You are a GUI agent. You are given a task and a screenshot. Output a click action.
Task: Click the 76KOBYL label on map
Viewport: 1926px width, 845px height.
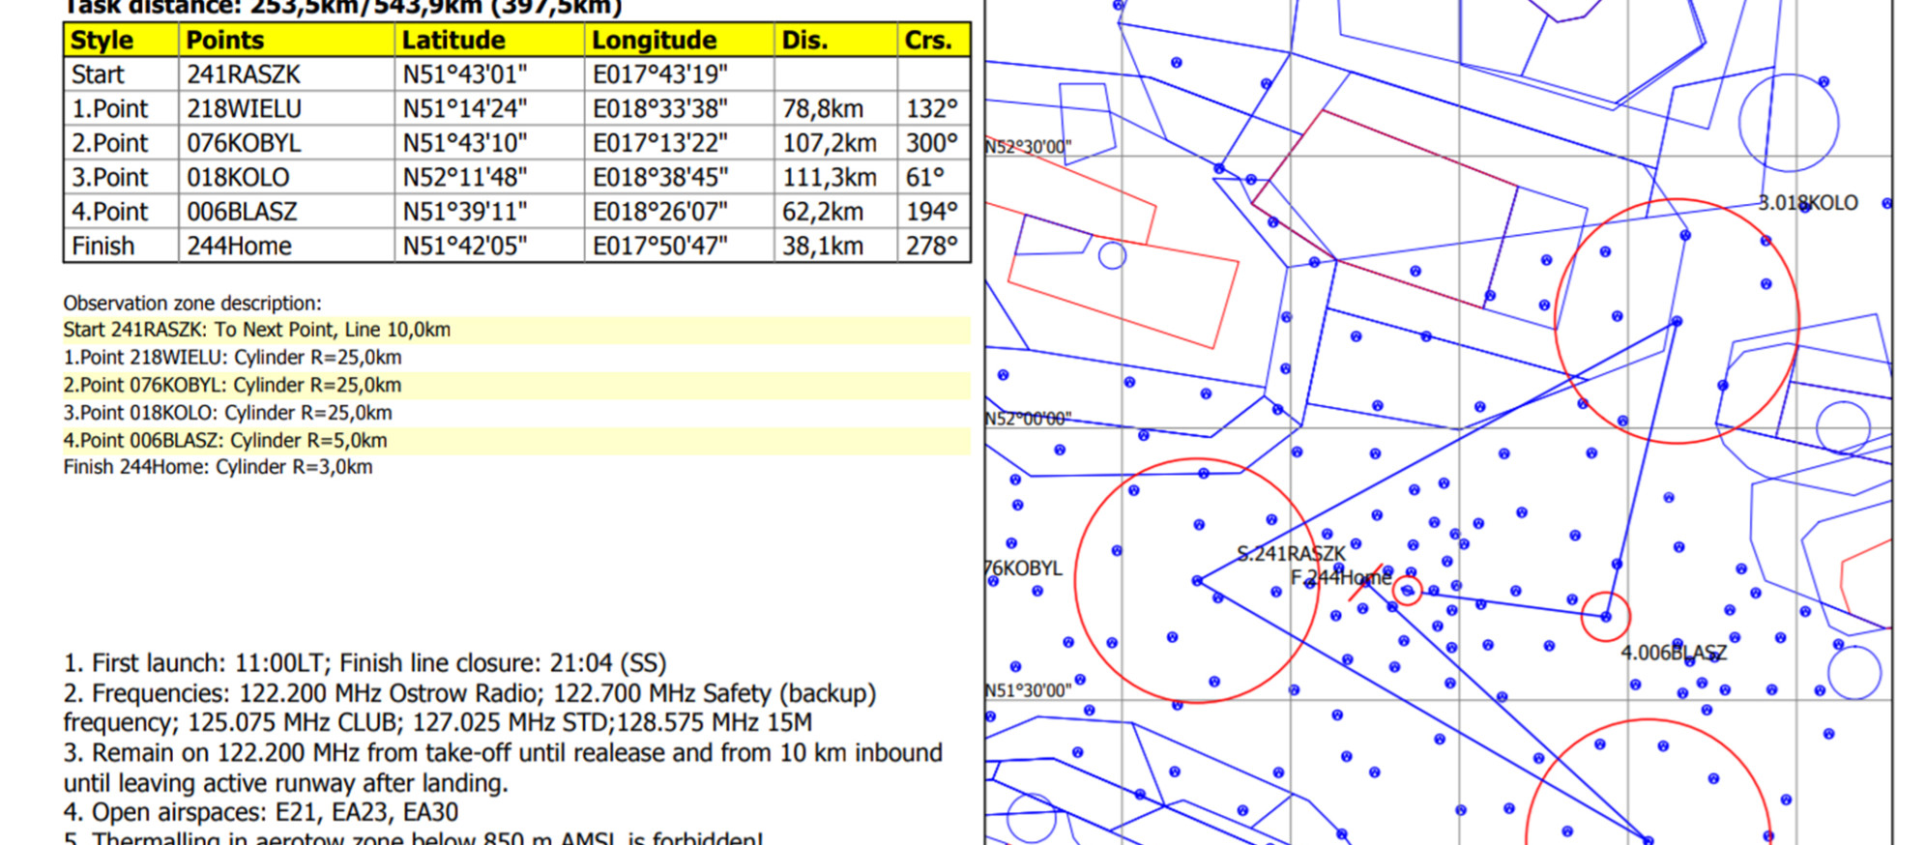click(1024, 568)
